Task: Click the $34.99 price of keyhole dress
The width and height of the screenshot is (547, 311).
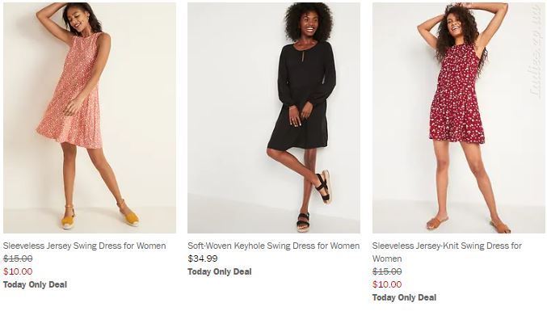Action: 203,258
